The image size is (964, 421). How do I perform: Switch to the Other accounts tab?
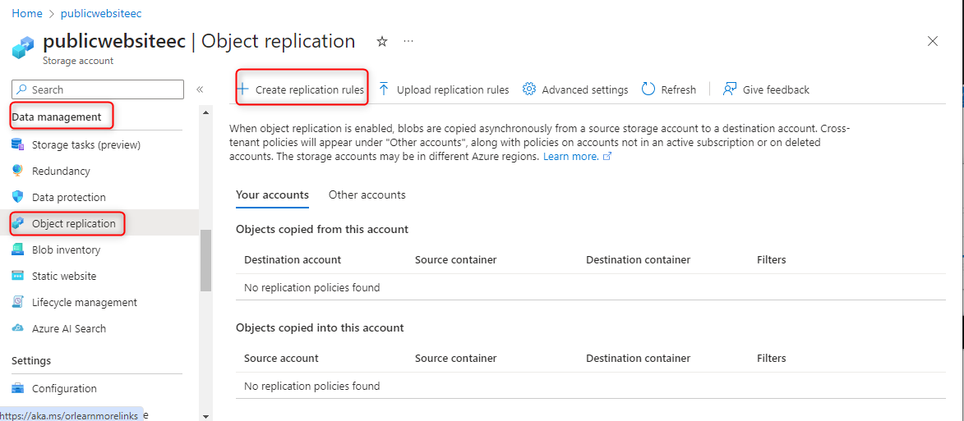coord(367,194)
